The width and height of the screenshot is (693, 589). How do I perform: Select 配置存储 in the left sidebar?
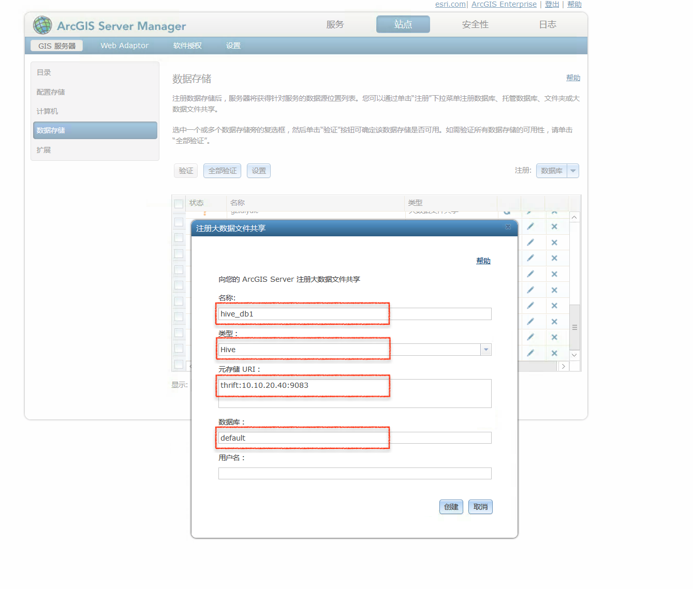pyautogui.click(x=95, y=92)
